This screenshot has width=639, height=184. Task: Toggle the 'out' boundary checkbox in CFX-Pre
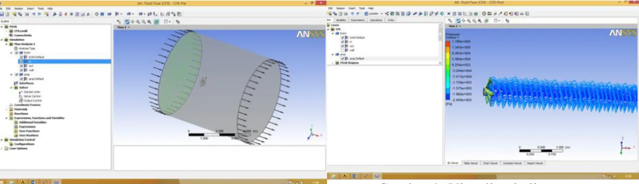point(21,66)
